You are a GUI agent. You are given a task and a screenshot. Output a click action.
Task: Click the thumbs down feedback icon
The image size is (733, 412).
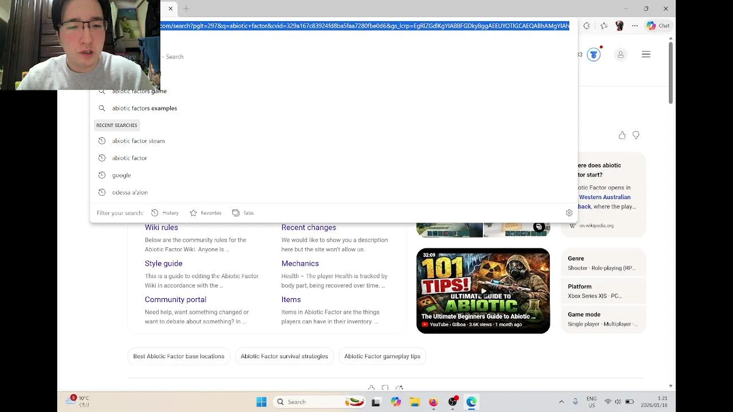pyautogui.click(x=636, y=135)
